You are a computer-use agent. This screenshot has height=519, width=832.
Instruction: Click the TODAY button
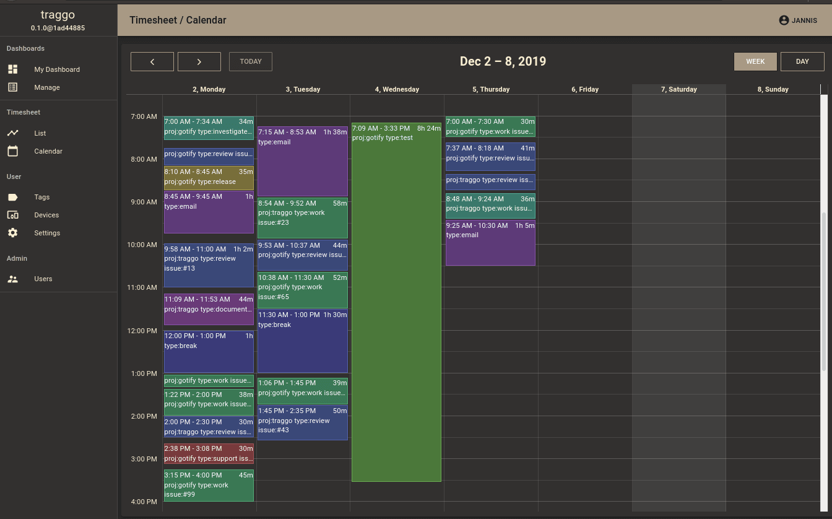point(250,61)
